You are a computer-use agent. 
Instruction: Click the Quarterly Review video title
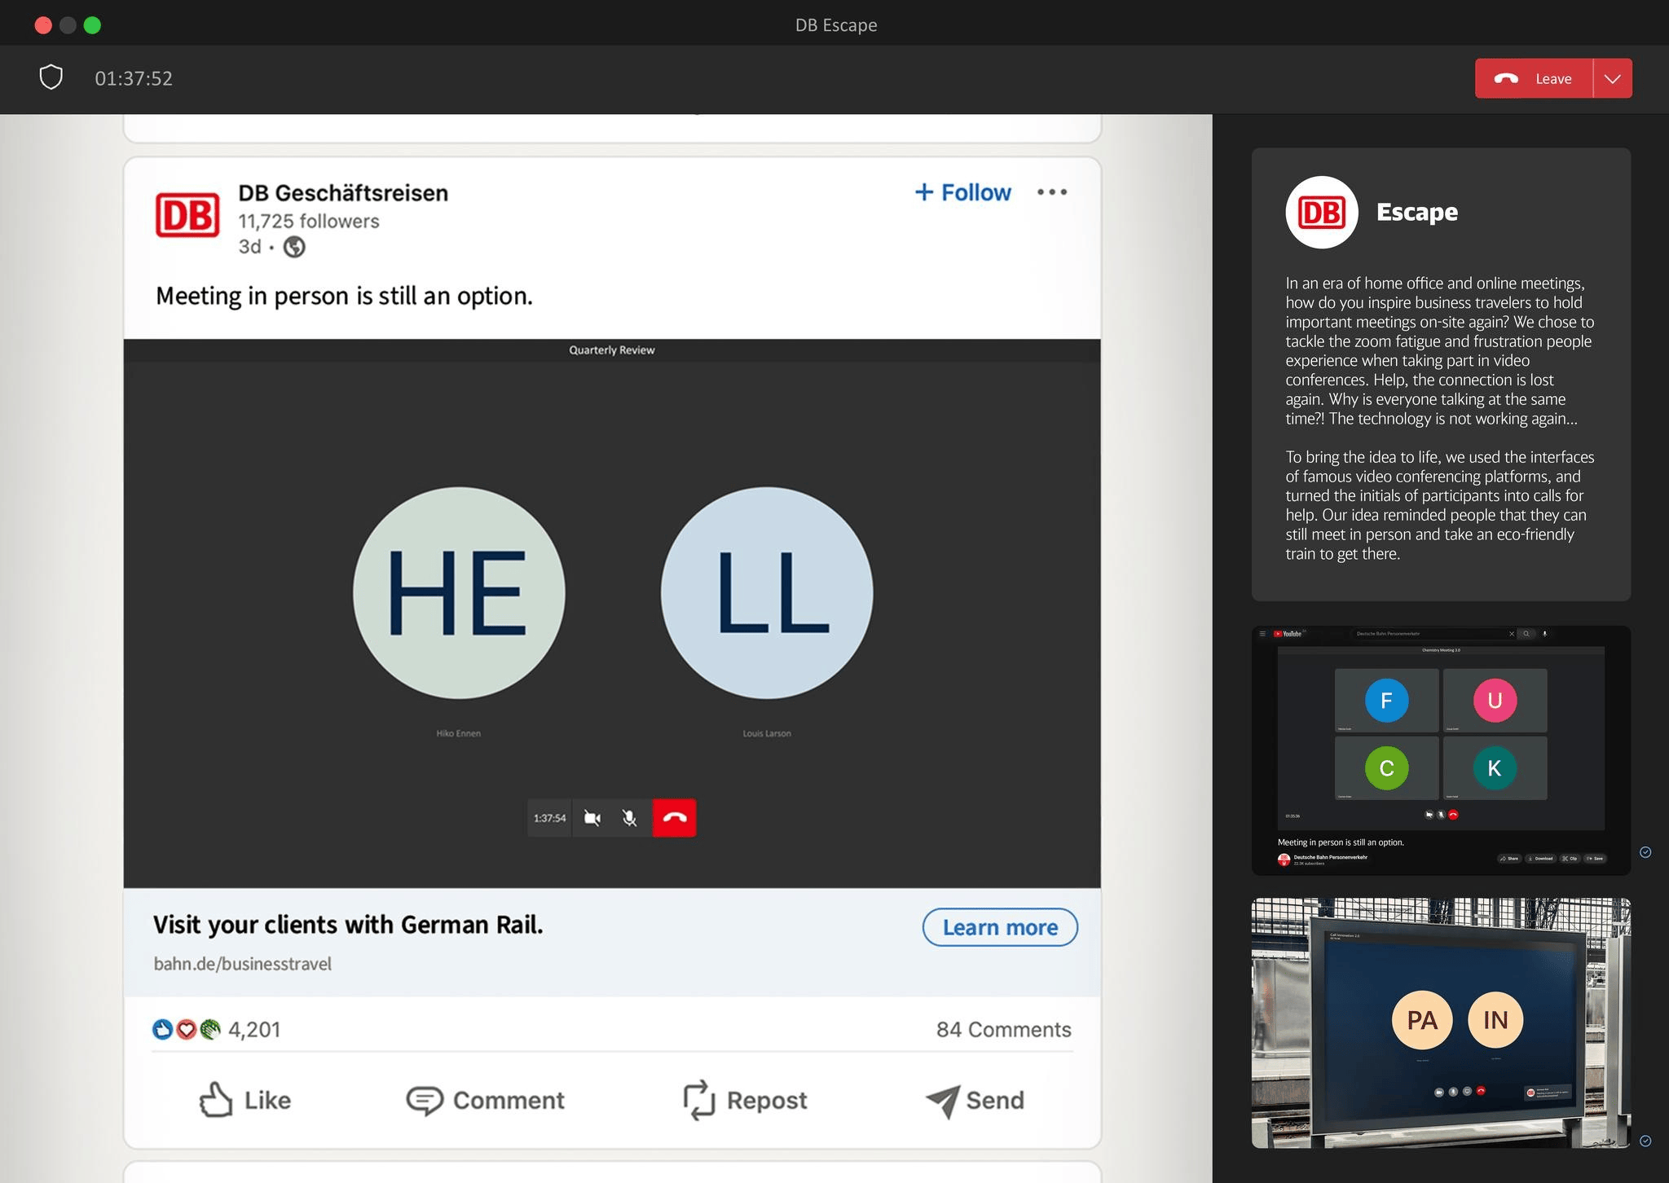[x=612, y=350]
